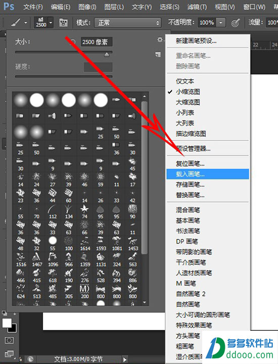Click the screen mode icon at bottom
Viewport: 278px width, 364px height.
tap(9, 354)
